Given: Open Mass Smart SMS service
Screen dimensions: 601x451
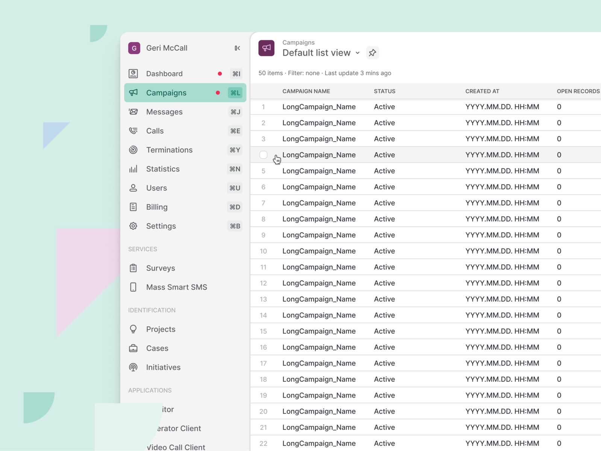Looking at the screenshot, I should click(x=185, y=287).
